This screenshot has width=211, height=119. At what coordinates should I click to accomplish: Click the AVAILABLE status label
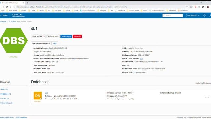point(14,57)
